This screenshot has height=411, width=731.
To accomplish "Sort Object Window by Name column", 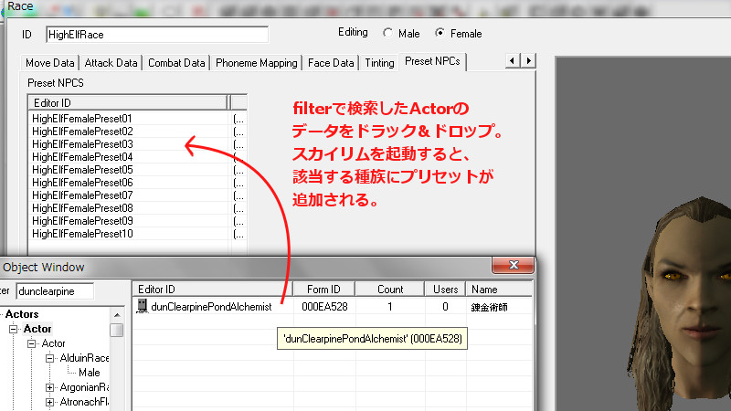I will tap(499, 290).
